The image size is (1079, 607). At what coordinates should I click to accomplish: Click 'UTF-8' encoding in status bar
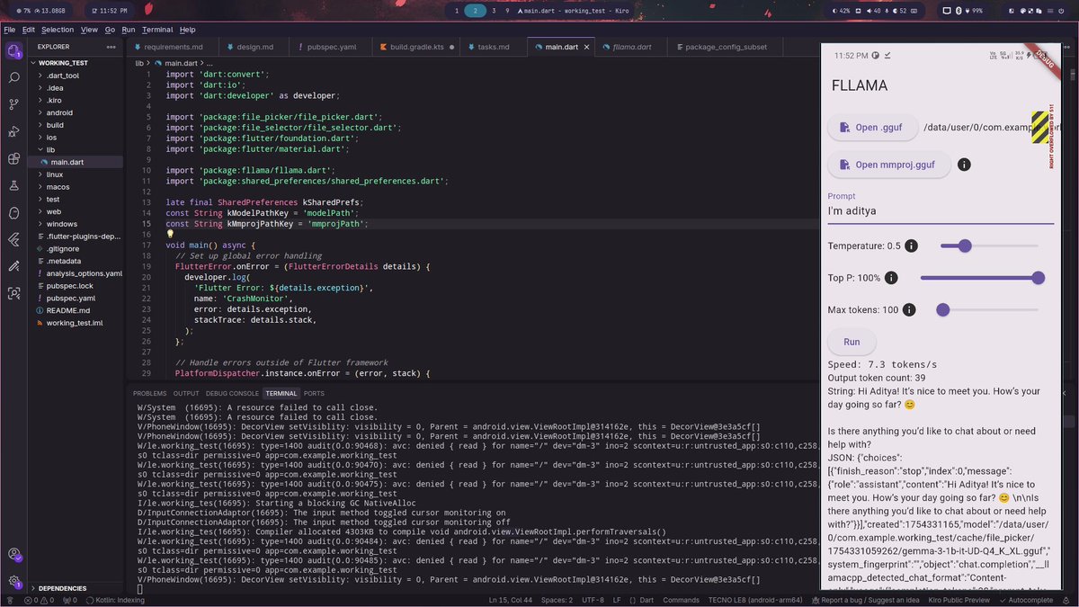click(x=593, y=600)
